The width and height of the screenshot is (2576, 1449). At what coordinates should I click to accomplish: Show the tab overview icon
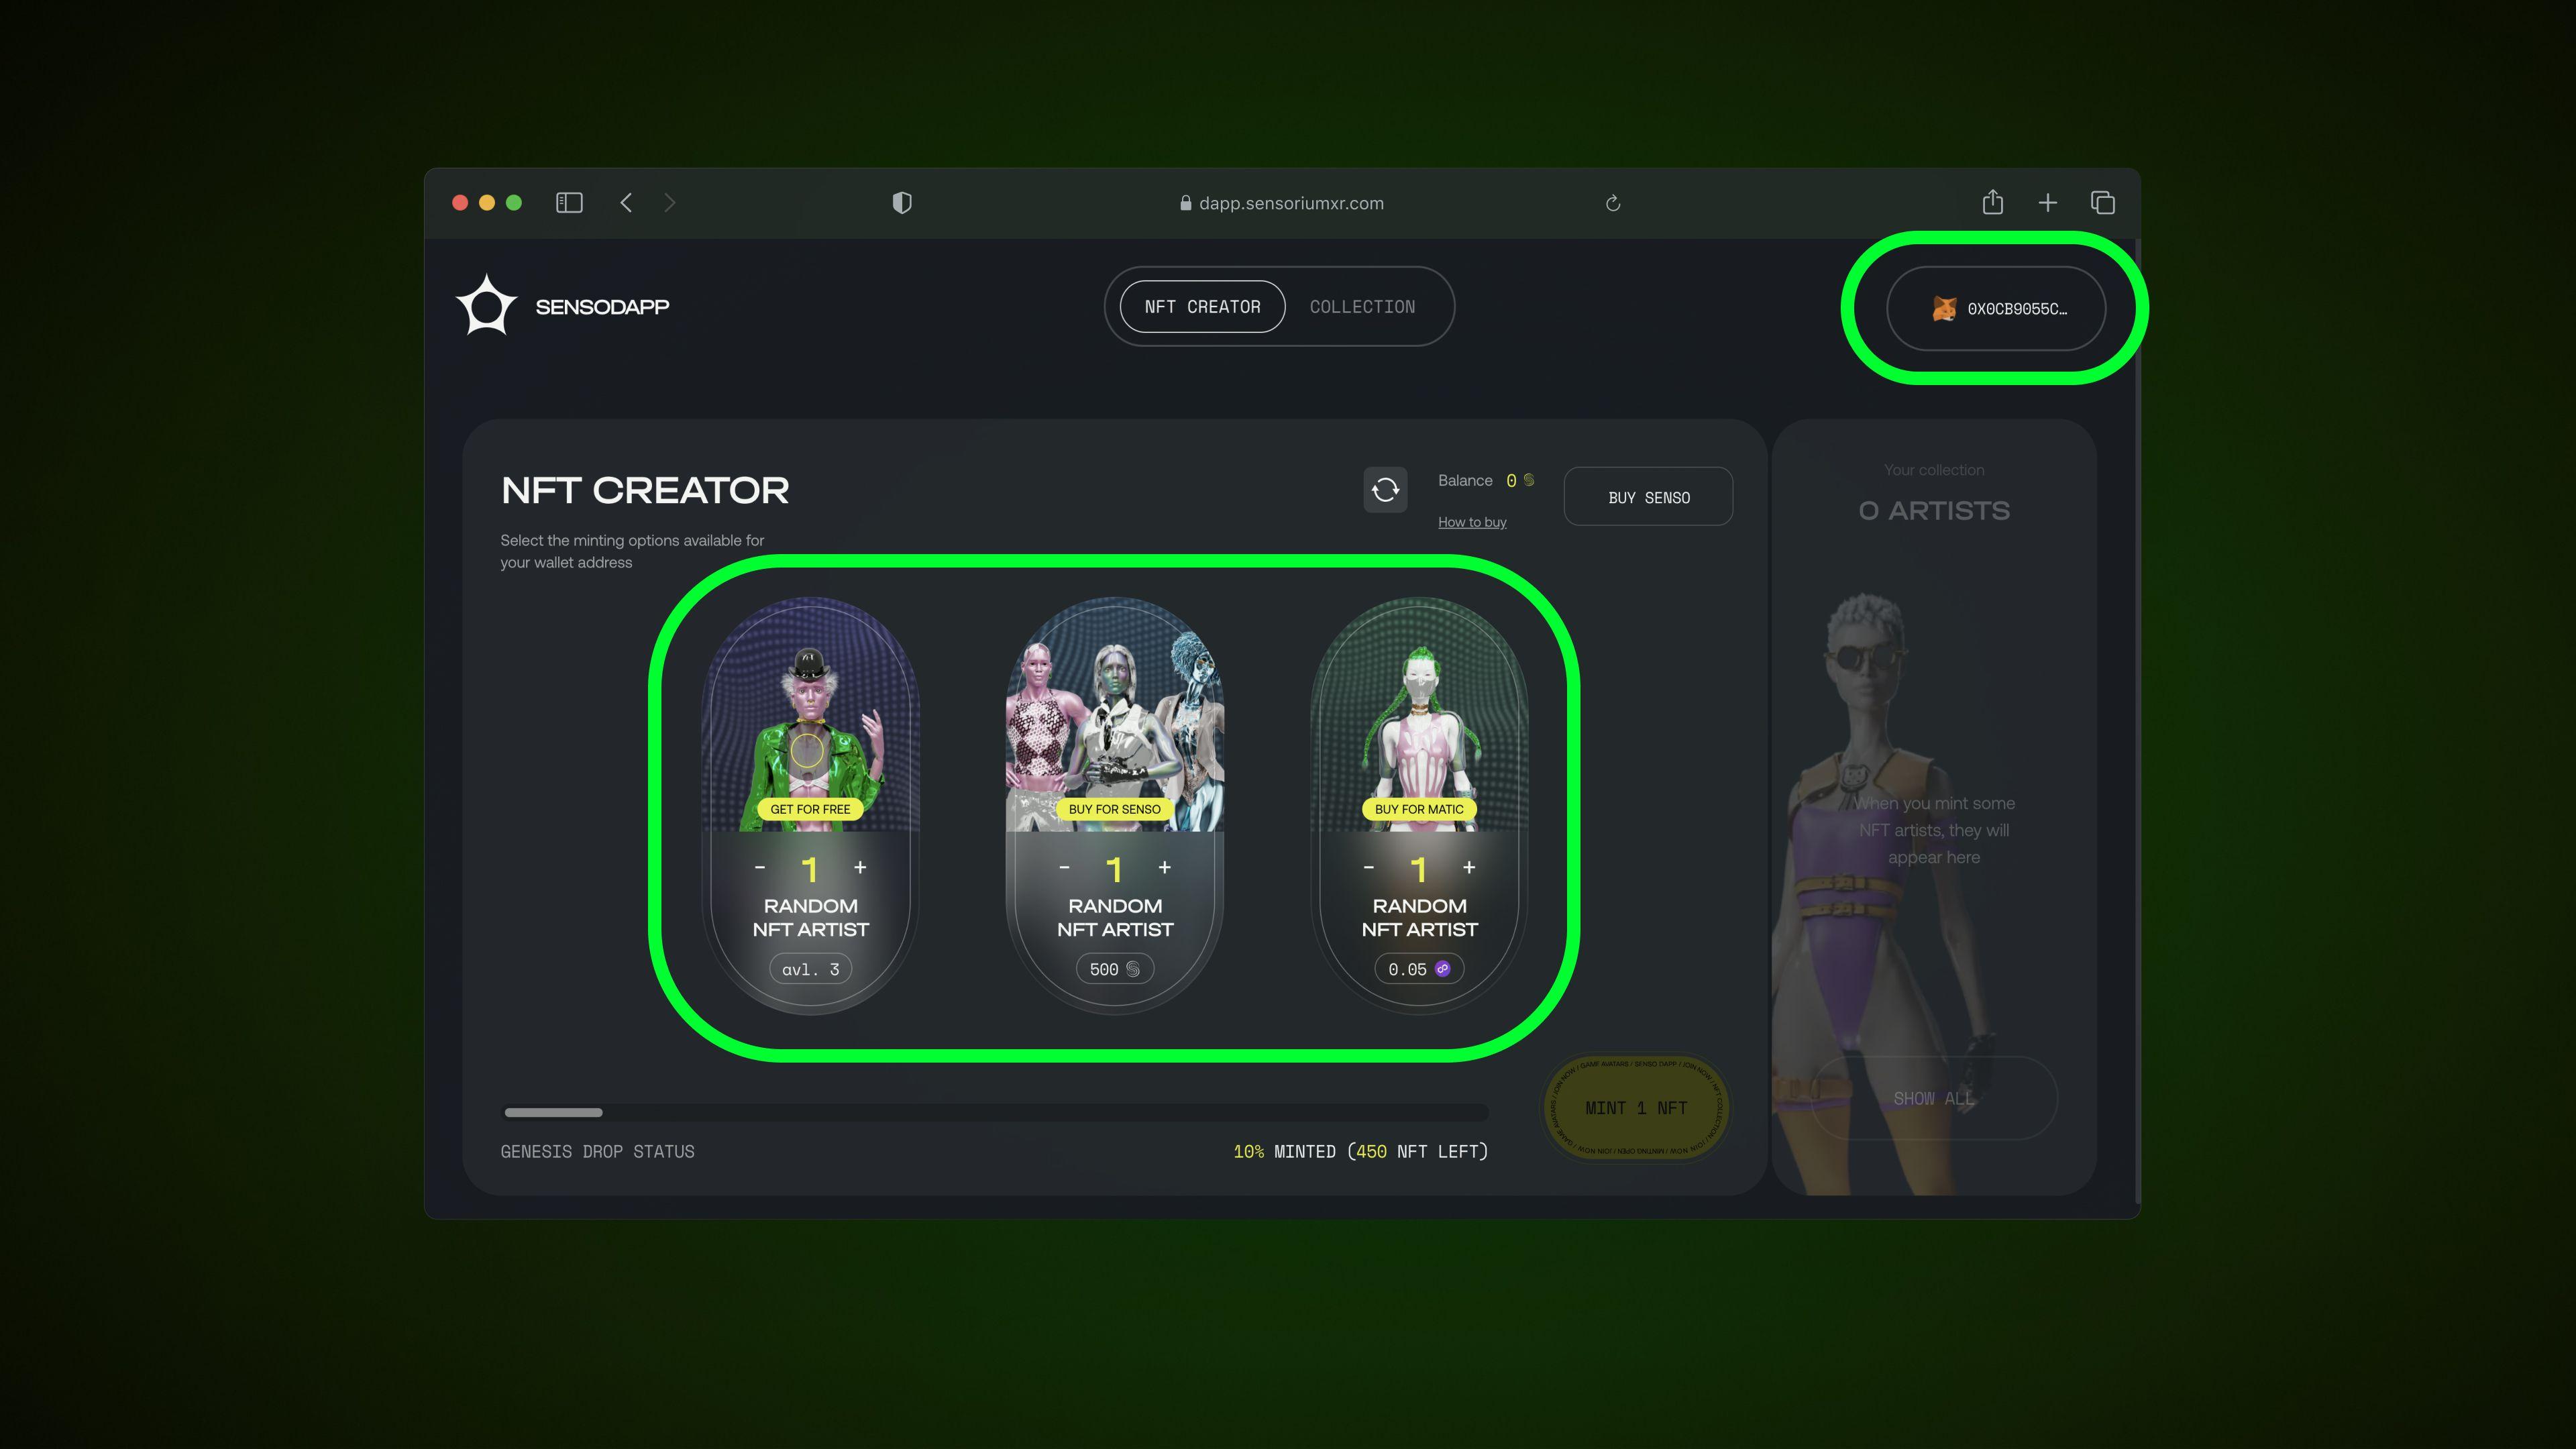point(2102,203)
